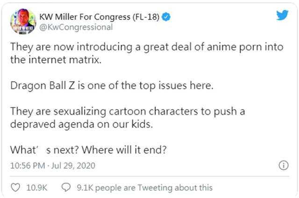Click the 10:56 PM timestamp
Image resolution: width=299 pixels, height=198 pixels.
pyautogui.click(x=28, y=166)
